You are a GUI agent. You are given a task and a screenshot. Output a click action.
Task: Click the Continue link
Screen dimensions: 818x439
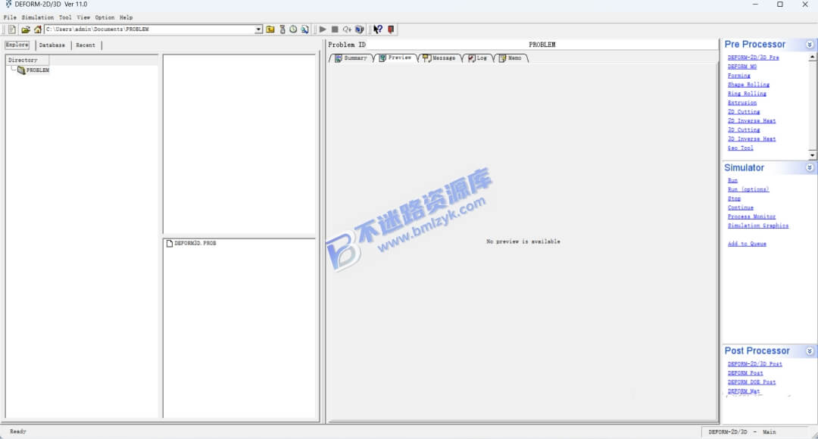(x=740, y=207)
